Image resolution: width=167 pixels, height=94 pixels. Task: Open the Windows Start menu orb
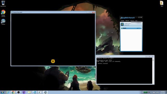coord(2,92)
